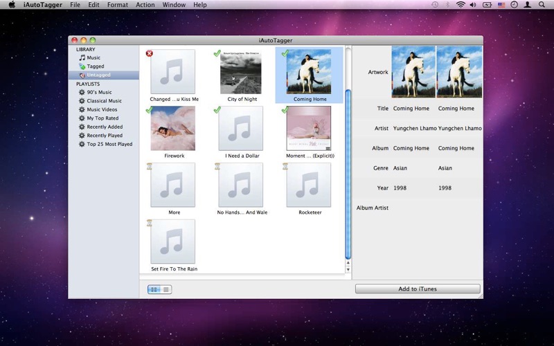Click the Wi-Fi status icon
This screenshot has width=554, height=346.
pyautogui.click(x=460, y=5)
